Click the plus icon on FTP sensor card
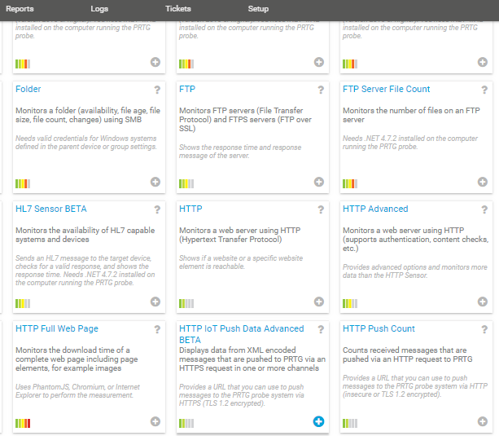Viewport: 499px width, 436px height. (x=318, y=183)
